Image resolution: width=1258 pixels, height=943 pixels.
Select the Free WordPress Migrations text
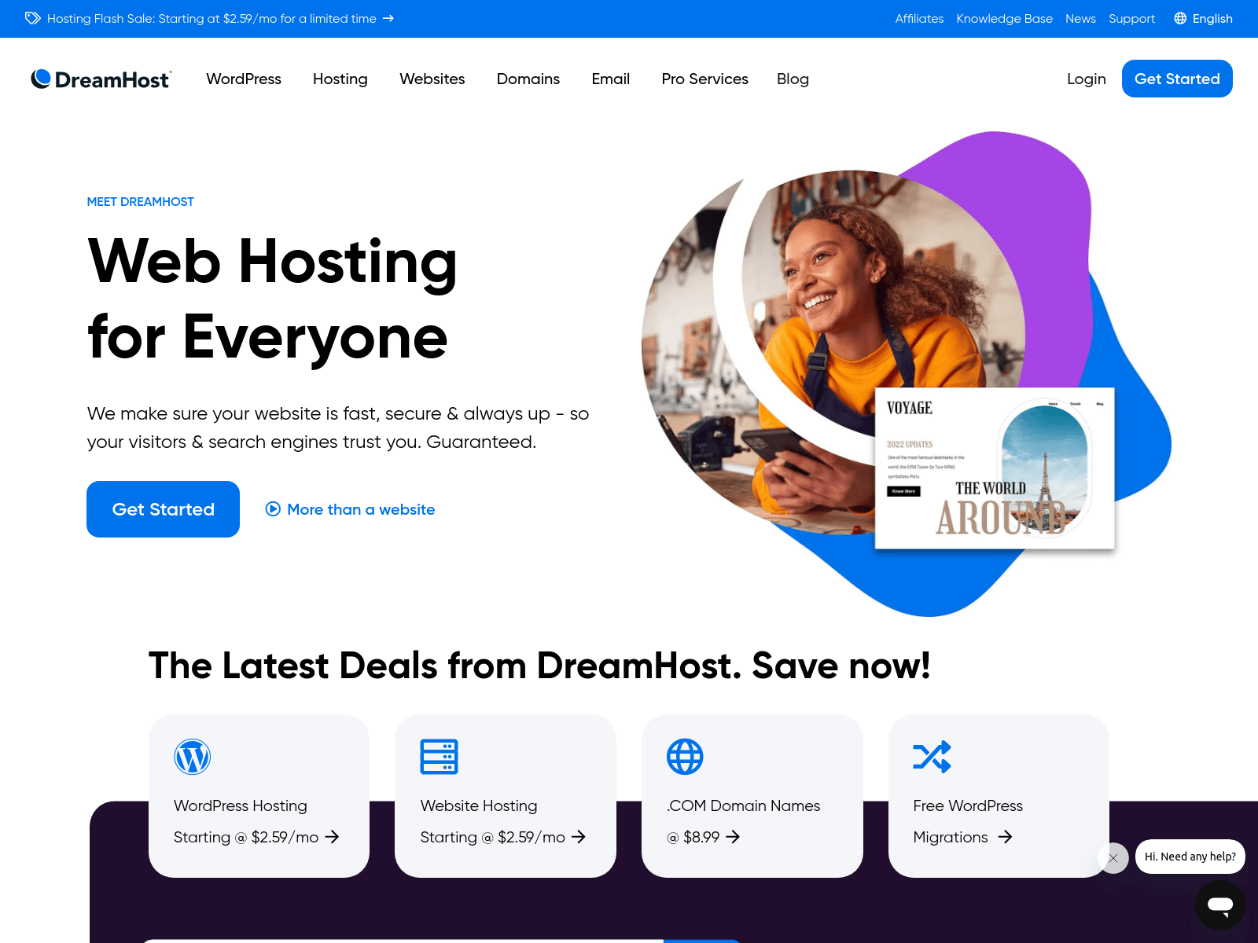point(968,821)
